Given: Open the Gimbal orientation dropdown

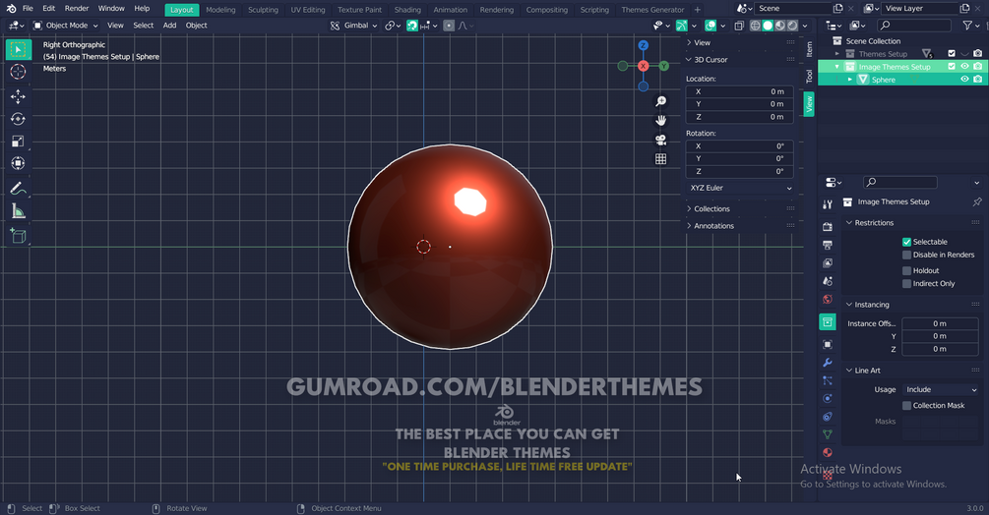Looking at the screenshot, I should click(x=354, y=26).
